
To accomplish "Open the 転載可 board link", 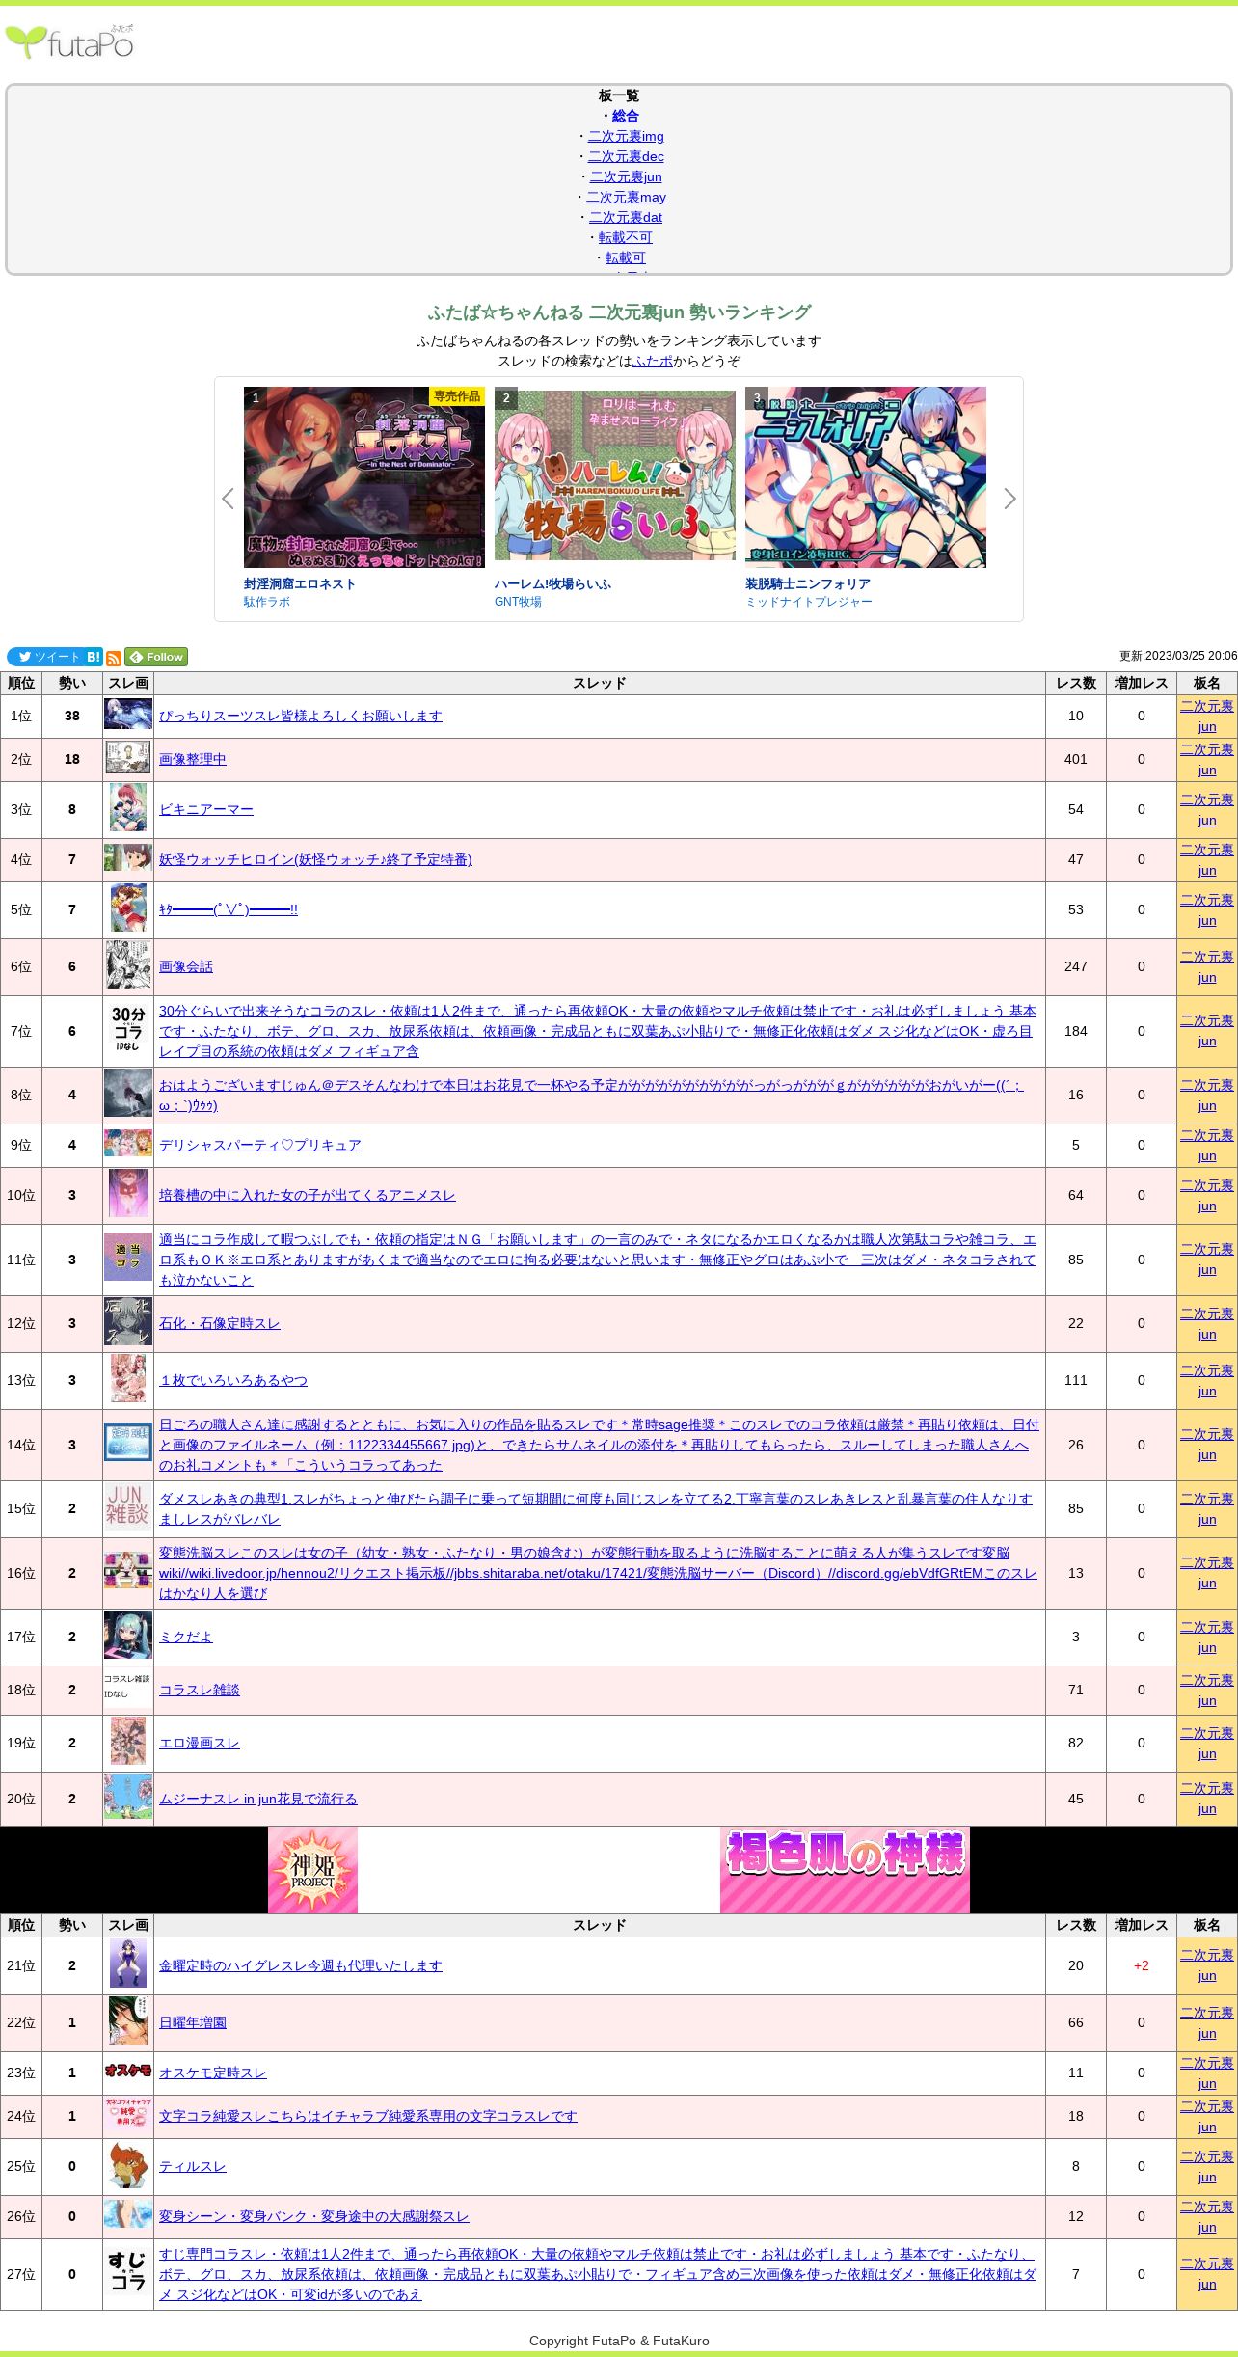I will pos(626,257).
